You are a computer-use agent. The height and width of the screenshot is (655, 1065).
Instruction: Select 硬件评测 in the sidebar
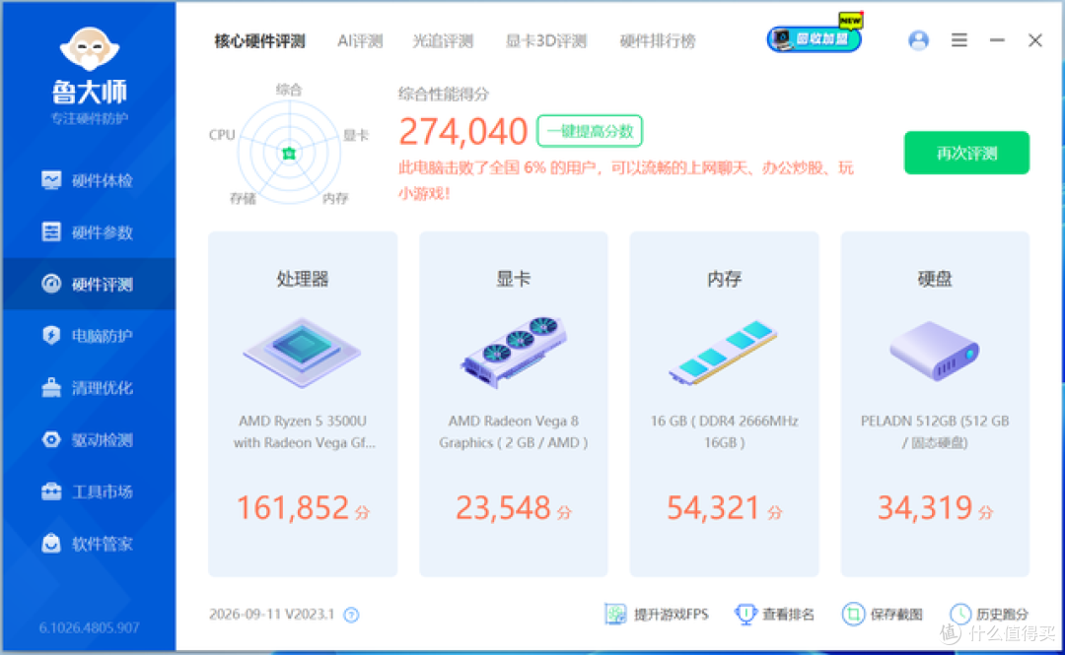(x=88, y=284)
